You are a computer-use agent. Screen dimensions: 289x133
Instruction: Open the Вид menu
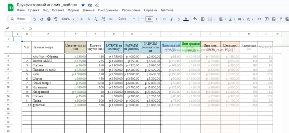pyautogui.click(x=45, y=10)
